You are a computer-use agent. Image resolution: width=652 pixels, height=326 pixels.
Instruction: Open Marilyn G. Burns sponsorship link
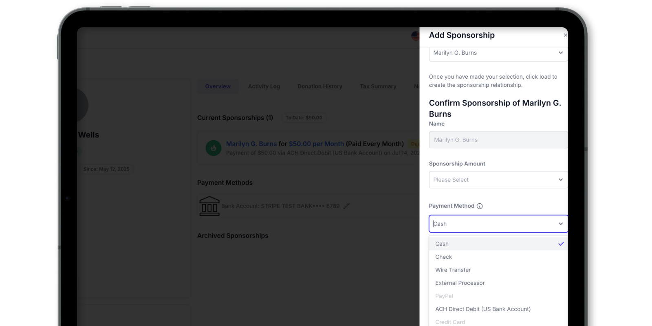point(251,144)
